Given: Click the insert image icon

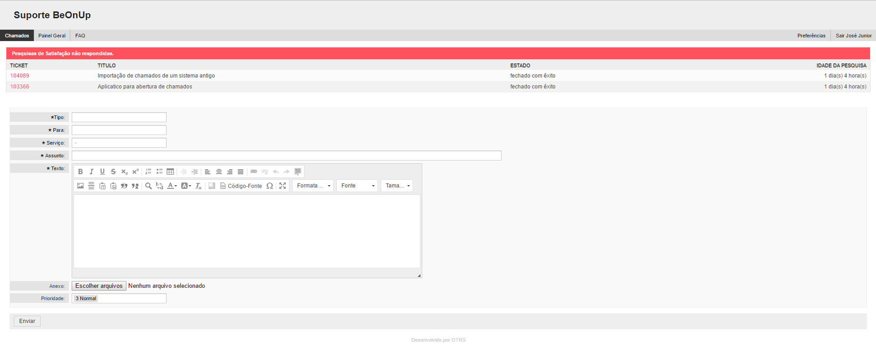Looking at the screenshot, I should pos(80,186).
